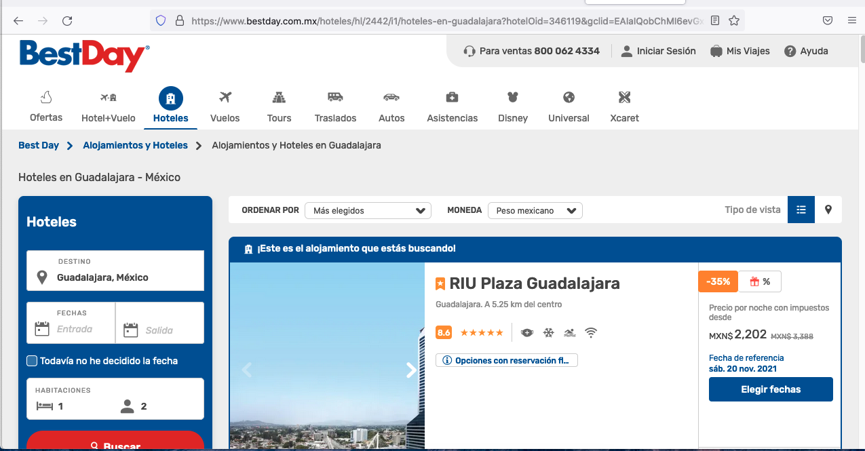Click the red Buscar button
The height and width of the screenshot is (451, 865).
pos(115,442)
